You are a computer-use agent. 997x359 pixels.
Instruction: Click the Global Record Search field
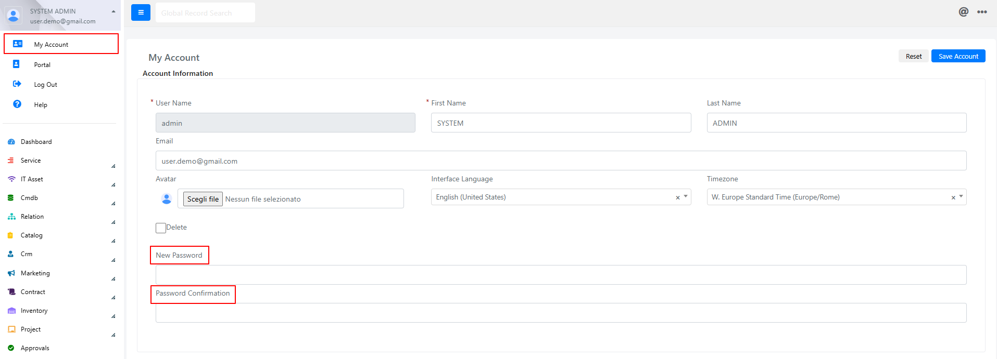(x=205, y=12)
